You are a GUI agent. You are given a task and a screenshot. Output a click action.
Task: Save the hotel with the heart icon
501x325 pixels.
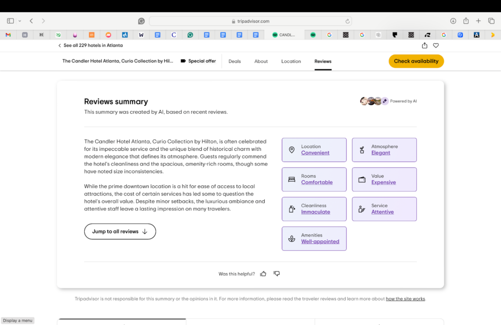coord(436,45)
